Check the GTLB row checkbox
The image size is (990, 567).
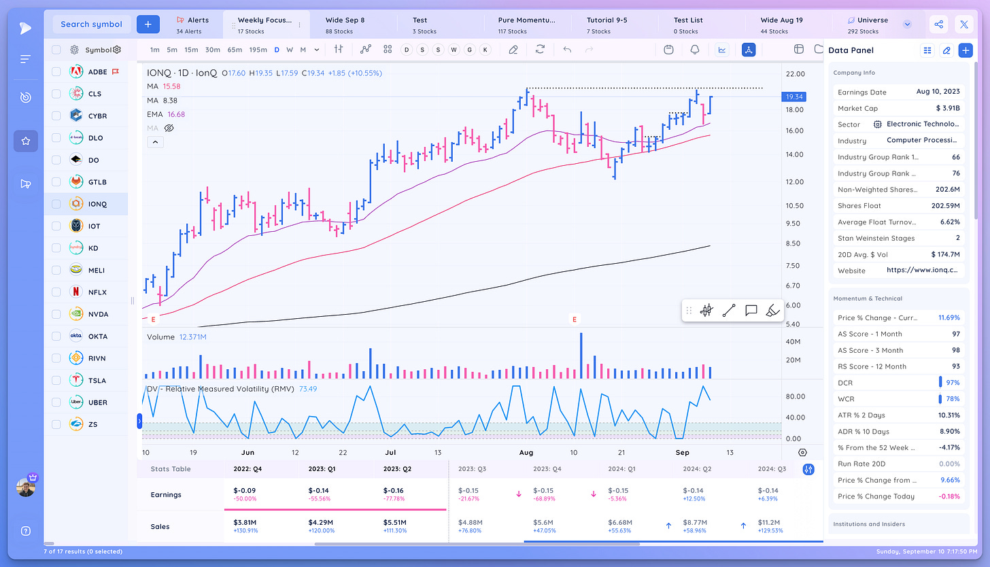[56, 182]
